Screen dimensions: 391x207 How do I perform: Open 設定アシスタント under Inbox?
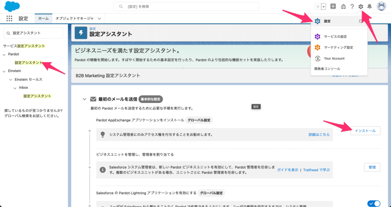pyautogui.click(x=37, y=96)
